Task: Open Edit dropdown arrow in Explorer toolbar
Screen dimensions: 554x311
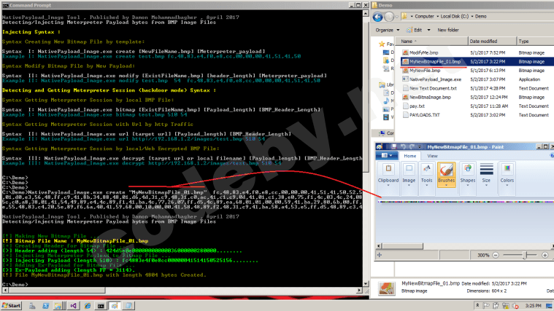Action: click(428, 30)
